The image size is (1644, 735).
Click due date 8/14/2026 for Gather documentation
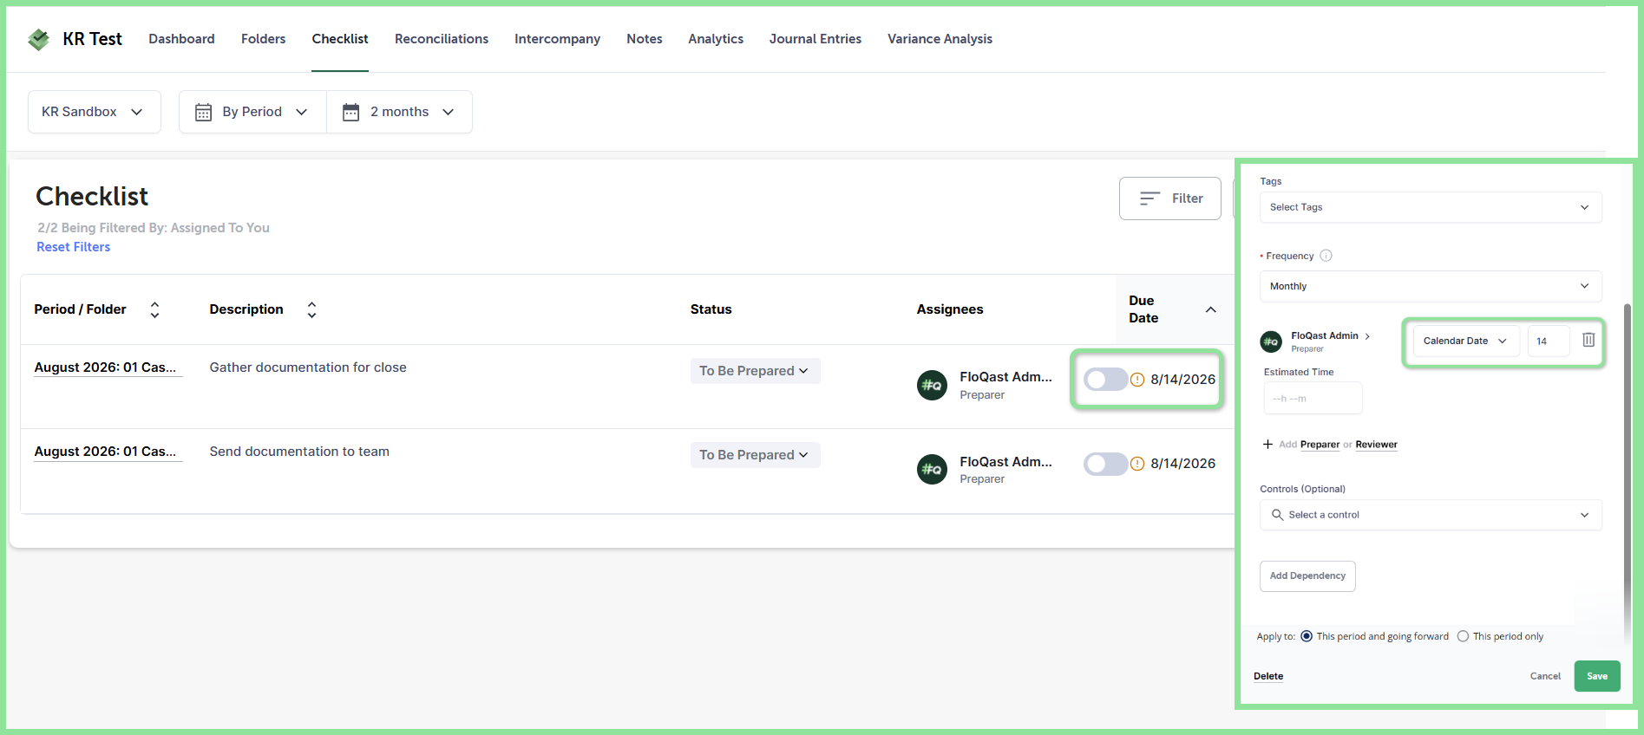coord(1183,380)
